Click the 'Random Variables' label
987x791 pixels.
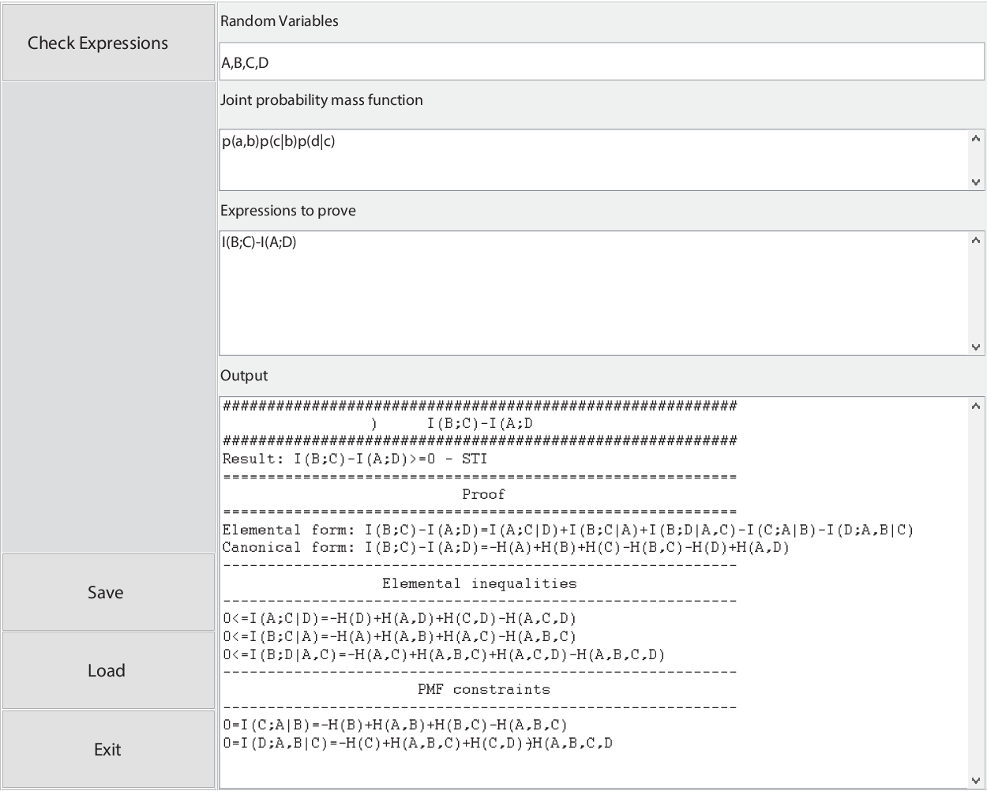pos(280,21)
